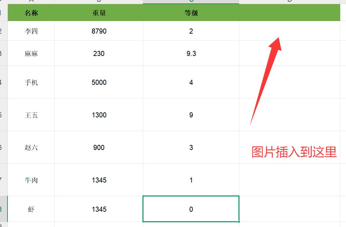
Task: Click the fill handle of the selected cell
Action: coord(239,222)
